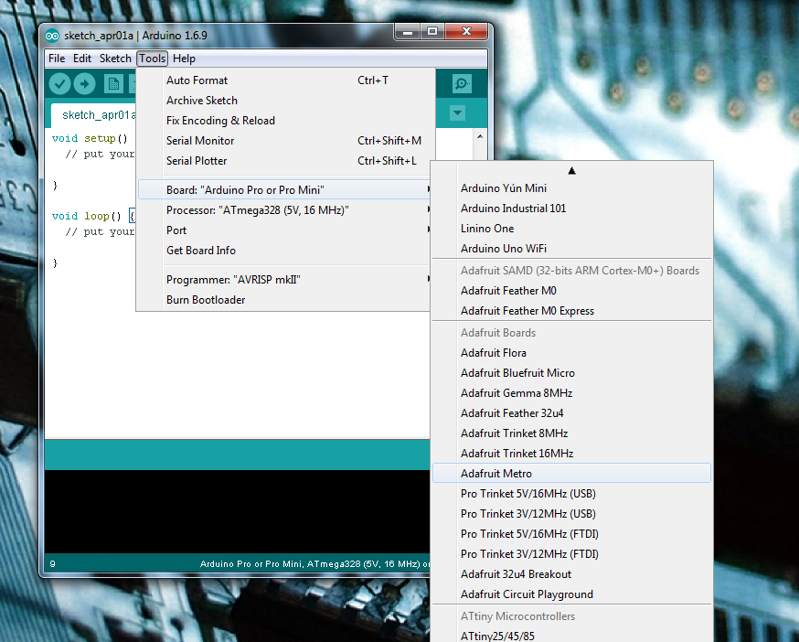Select Adafruit Feather M0 board
The height and width of the screenshot is (642, 799).
(571, 291)
